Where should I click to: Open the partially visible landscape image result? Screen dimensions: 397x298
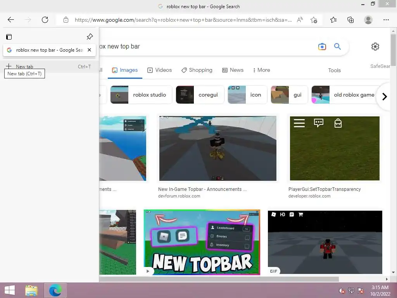click(x=123, y=149)
